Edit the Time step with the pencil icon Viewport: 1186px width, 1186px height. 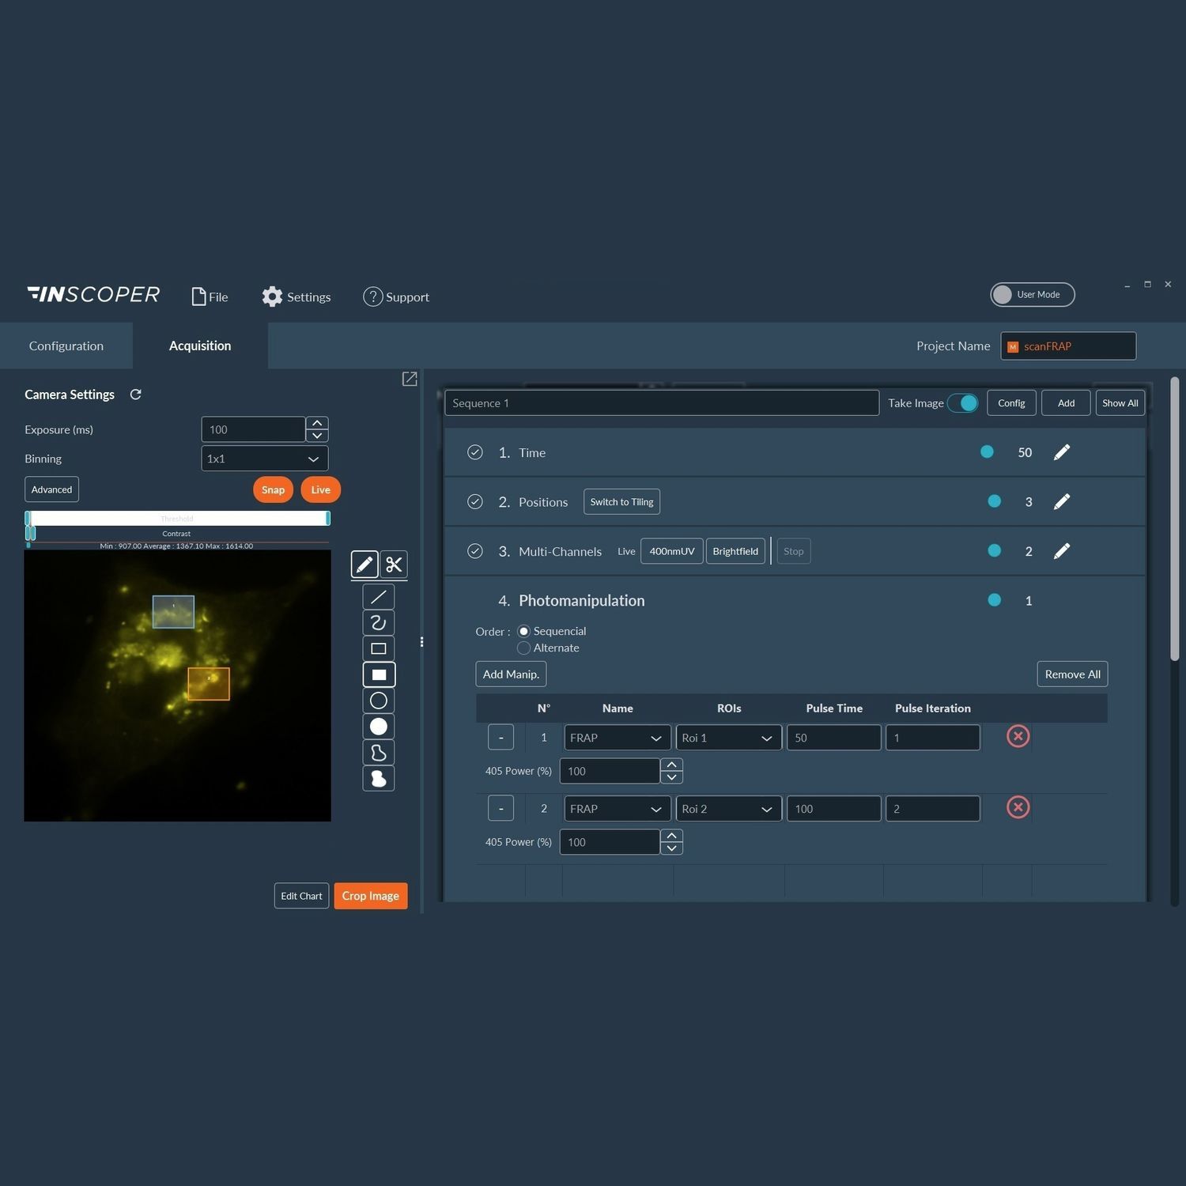coord(1062,451)
